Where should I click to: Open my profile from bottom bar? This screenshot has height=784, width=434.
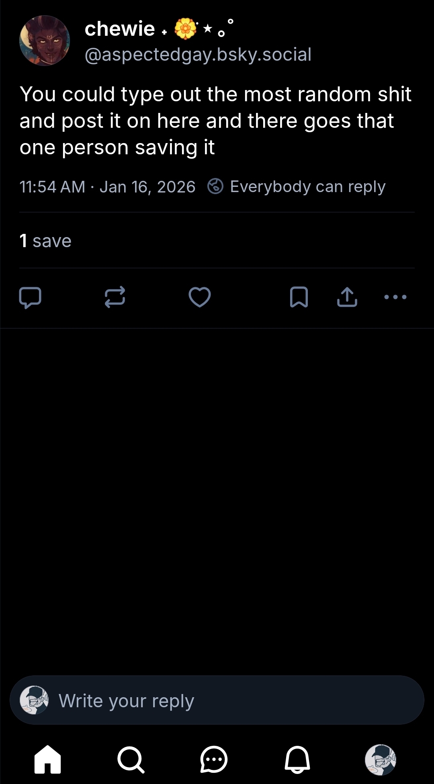coord(381,759)
